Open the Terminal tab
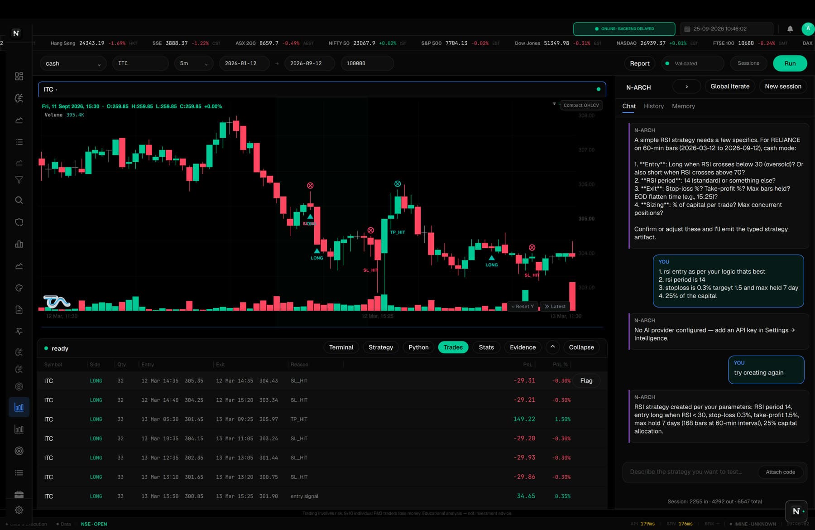The height and width of the screenshot is (530, 815). [341, 347]
